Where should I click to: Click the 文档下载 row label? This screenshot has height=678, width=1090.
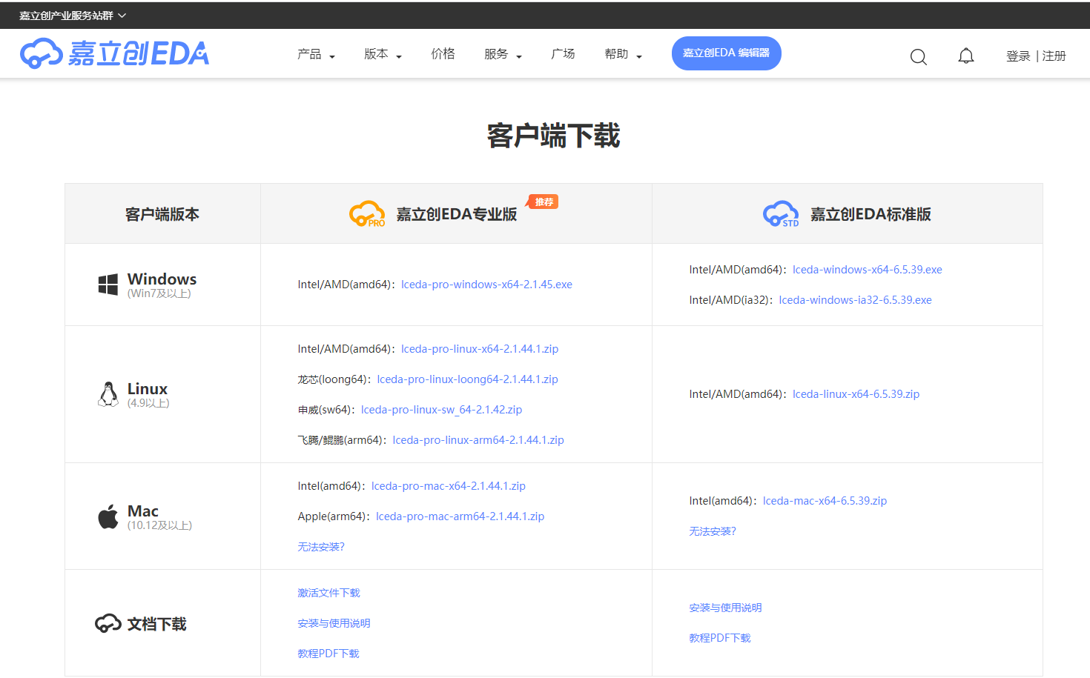click(x=156, y=624)
